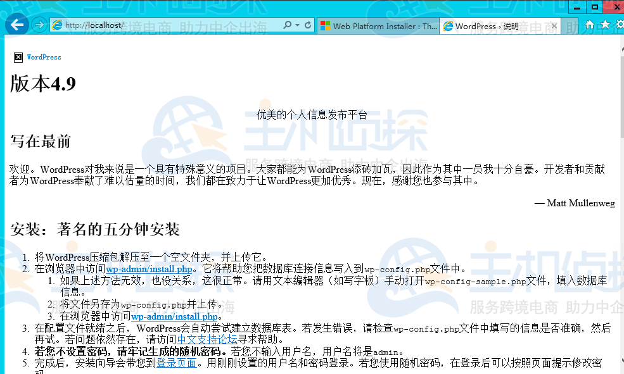Image resolution: width=624 pixels, height=374 pixels.
Task: Open the Favorites star panel
Action: [604, 25]
